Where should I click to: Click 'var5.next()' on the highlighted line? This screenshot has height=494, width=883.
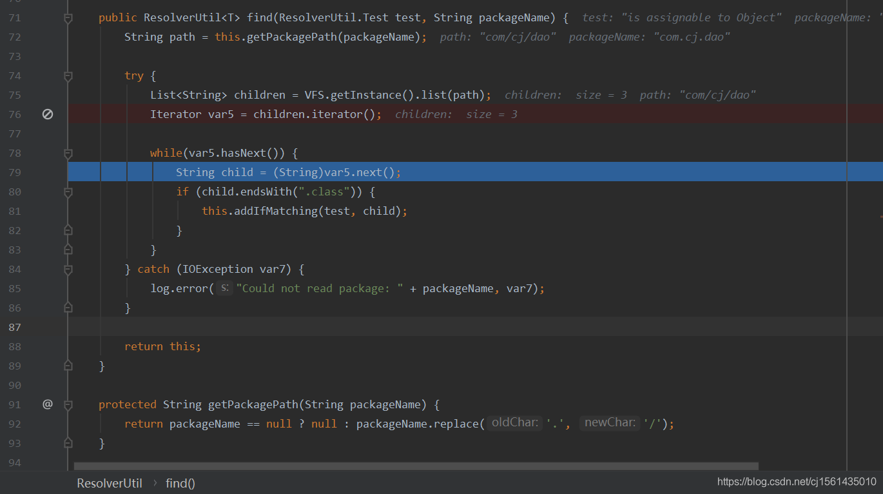coord(360,172)
